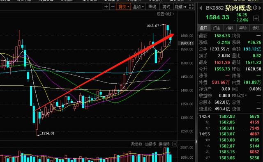The height and width of the screenshot is (162, 263).
Task: Click the 14:55 tick row 1583.07
Action: coord(230,134)
